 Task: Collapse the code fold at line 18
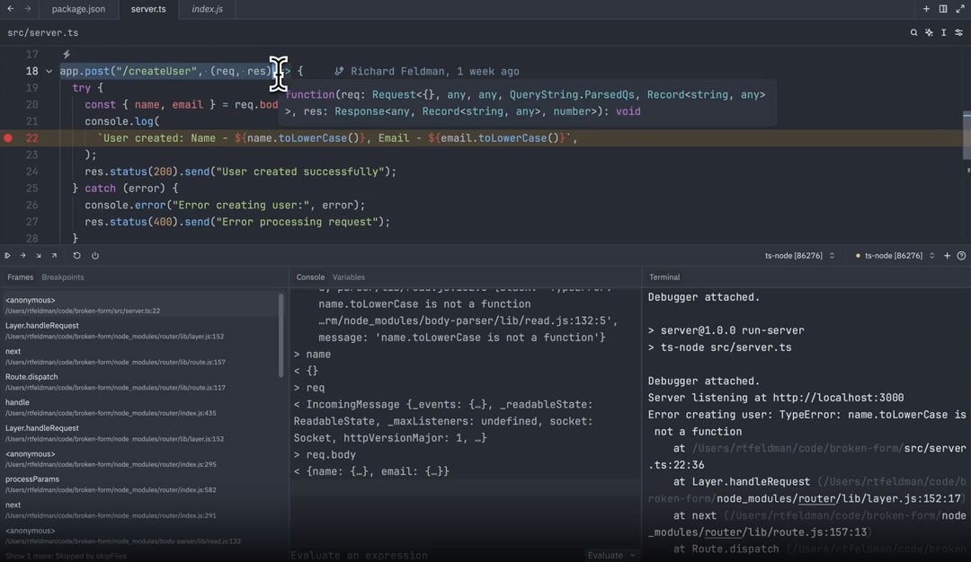coord(49,72)
